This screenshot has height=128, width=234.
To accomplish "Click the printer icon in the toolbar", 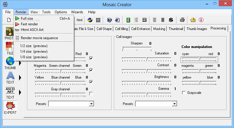I will [x=182, y=20].
